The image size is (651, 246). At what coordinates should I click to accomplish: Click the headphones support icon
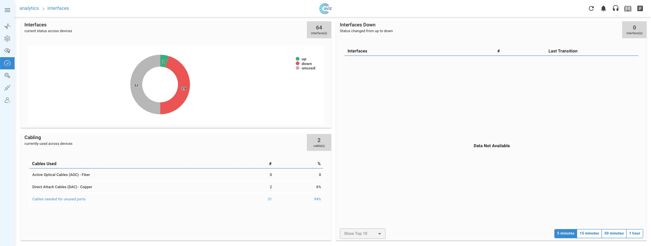(615, 8)
